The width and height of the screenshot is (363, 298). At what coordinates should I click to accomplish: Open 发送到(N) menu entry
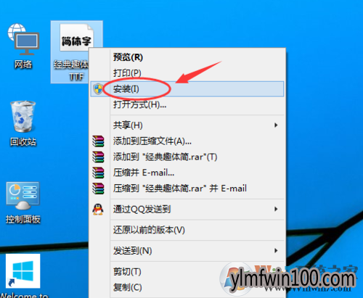tap(187, 251)
